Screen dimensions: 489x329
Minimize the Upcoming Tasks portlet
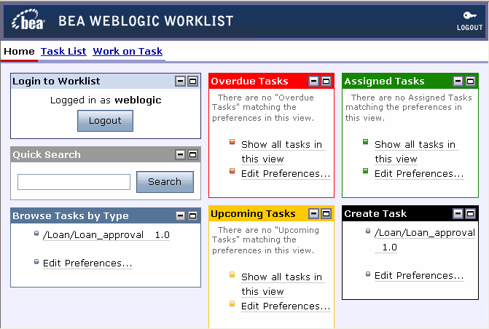coord(313,213)
